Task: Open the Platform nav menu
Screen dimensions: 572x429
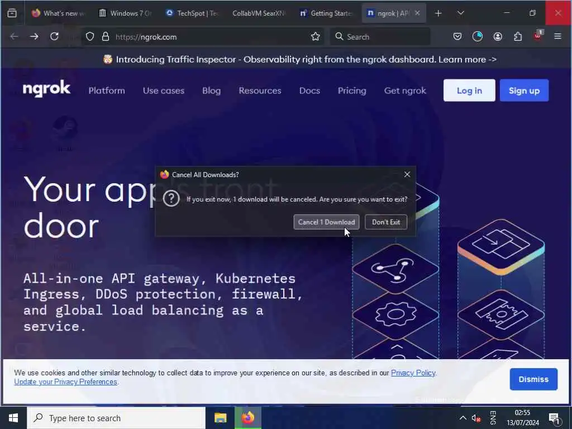Action: [107, 90]
